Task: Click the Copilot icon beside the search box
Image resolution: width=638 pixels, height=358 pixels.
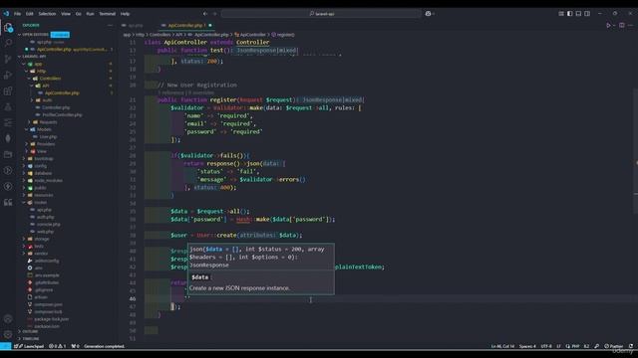Action: (x=428, y=13)
